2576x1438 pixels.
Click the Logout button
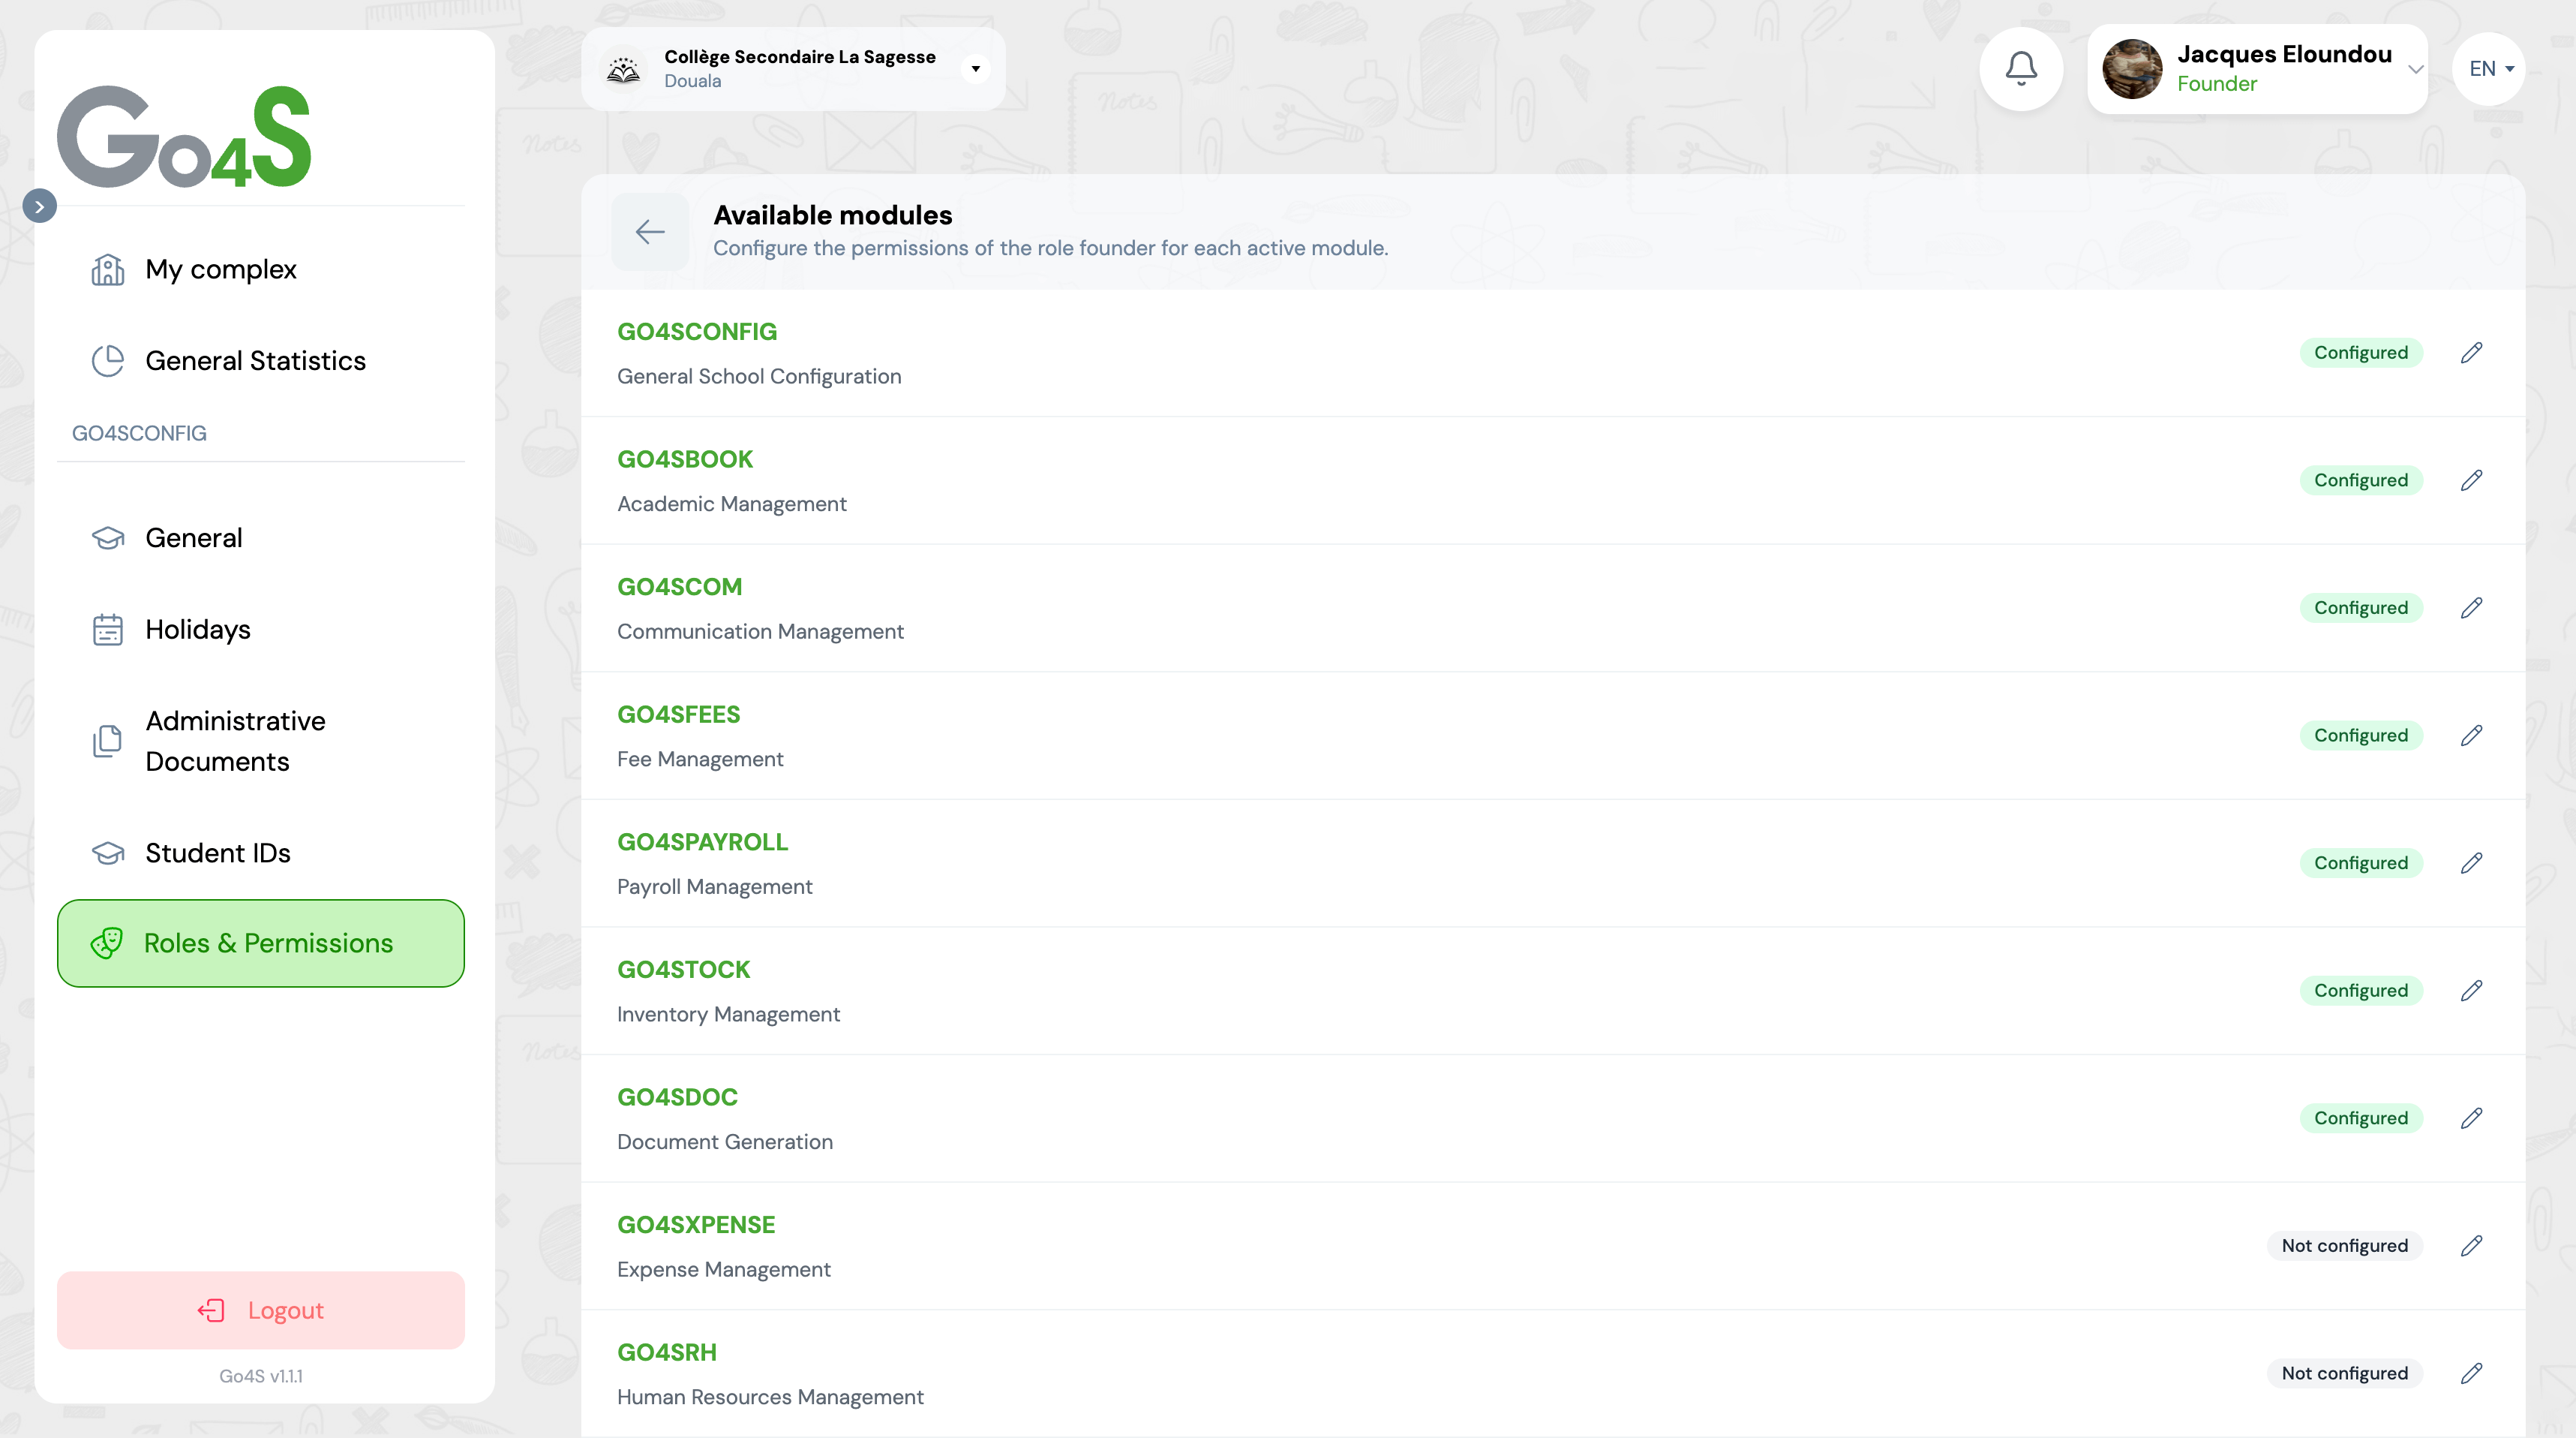click(x=260, y=1310)
